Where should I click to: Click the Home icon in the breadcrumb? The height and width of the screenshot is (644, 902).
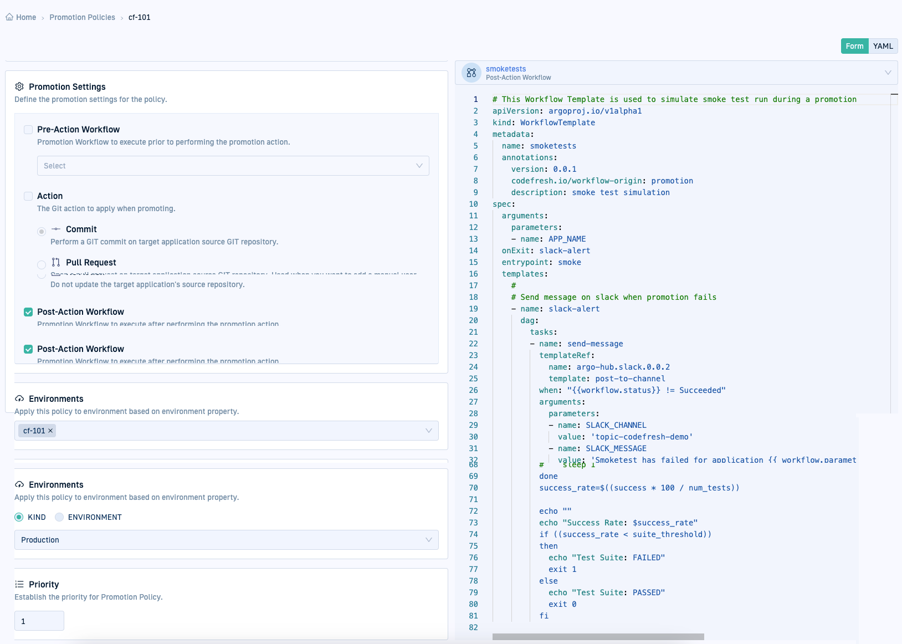[x=9, y=17]
